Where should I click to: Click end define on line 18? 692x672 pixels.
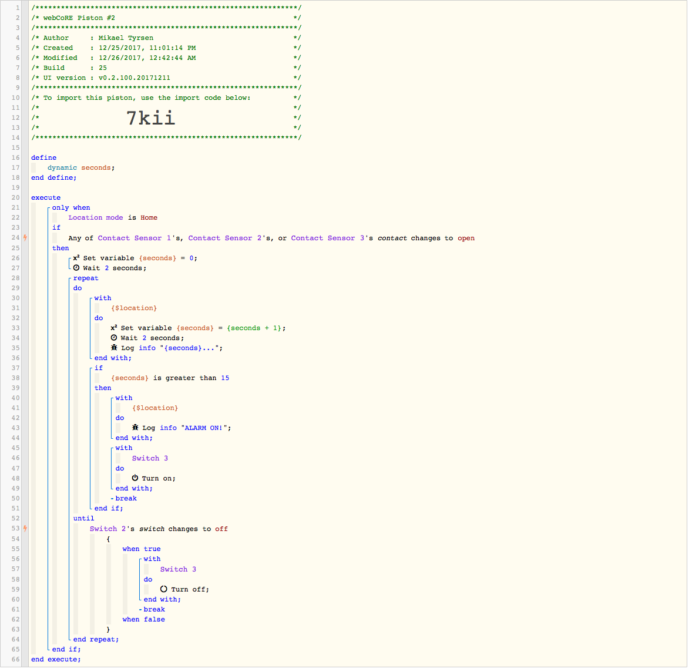54,177
